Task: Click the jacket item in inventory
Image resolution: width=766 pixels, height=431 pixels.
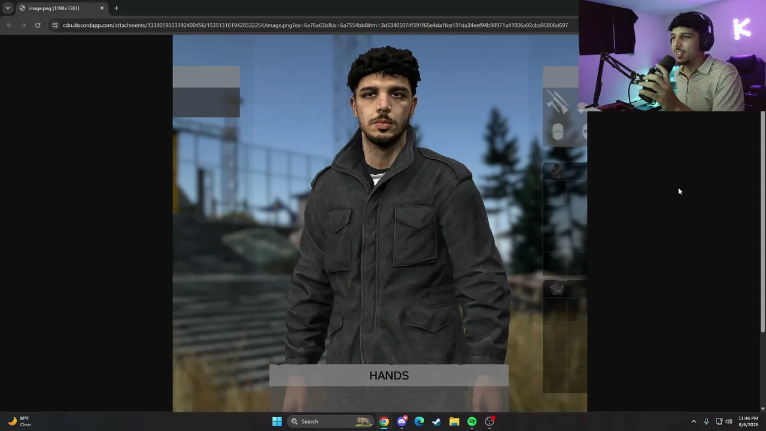Action: [557, 172]
